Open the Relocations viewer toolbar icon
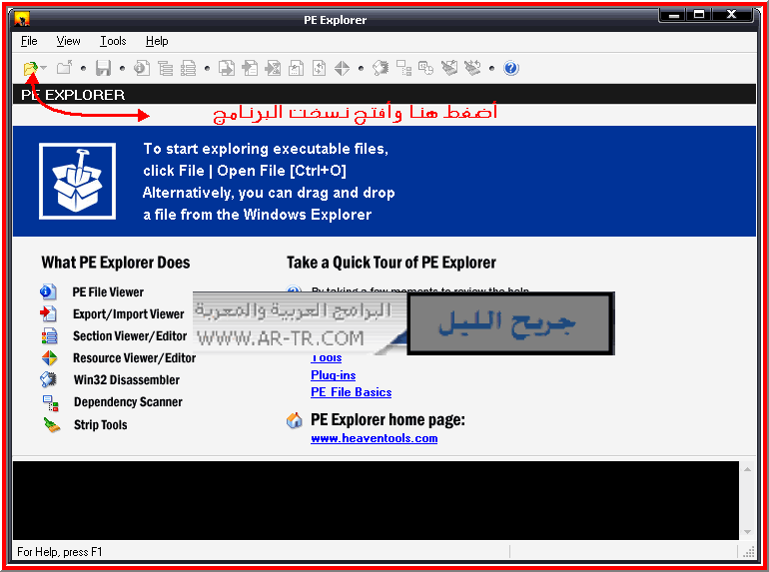This screenshot has width=769, height=572. point(319,68)
